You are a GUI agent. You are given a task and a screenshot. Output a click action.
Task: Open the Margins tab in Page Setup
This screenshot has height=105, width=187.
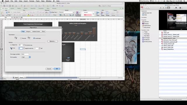[x=28, y=32]
